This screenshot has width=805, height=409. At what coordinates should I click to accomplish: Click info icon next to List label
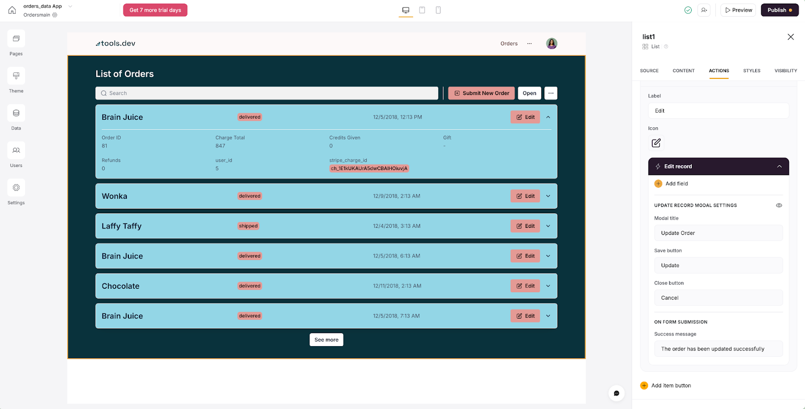click(666, 47)
